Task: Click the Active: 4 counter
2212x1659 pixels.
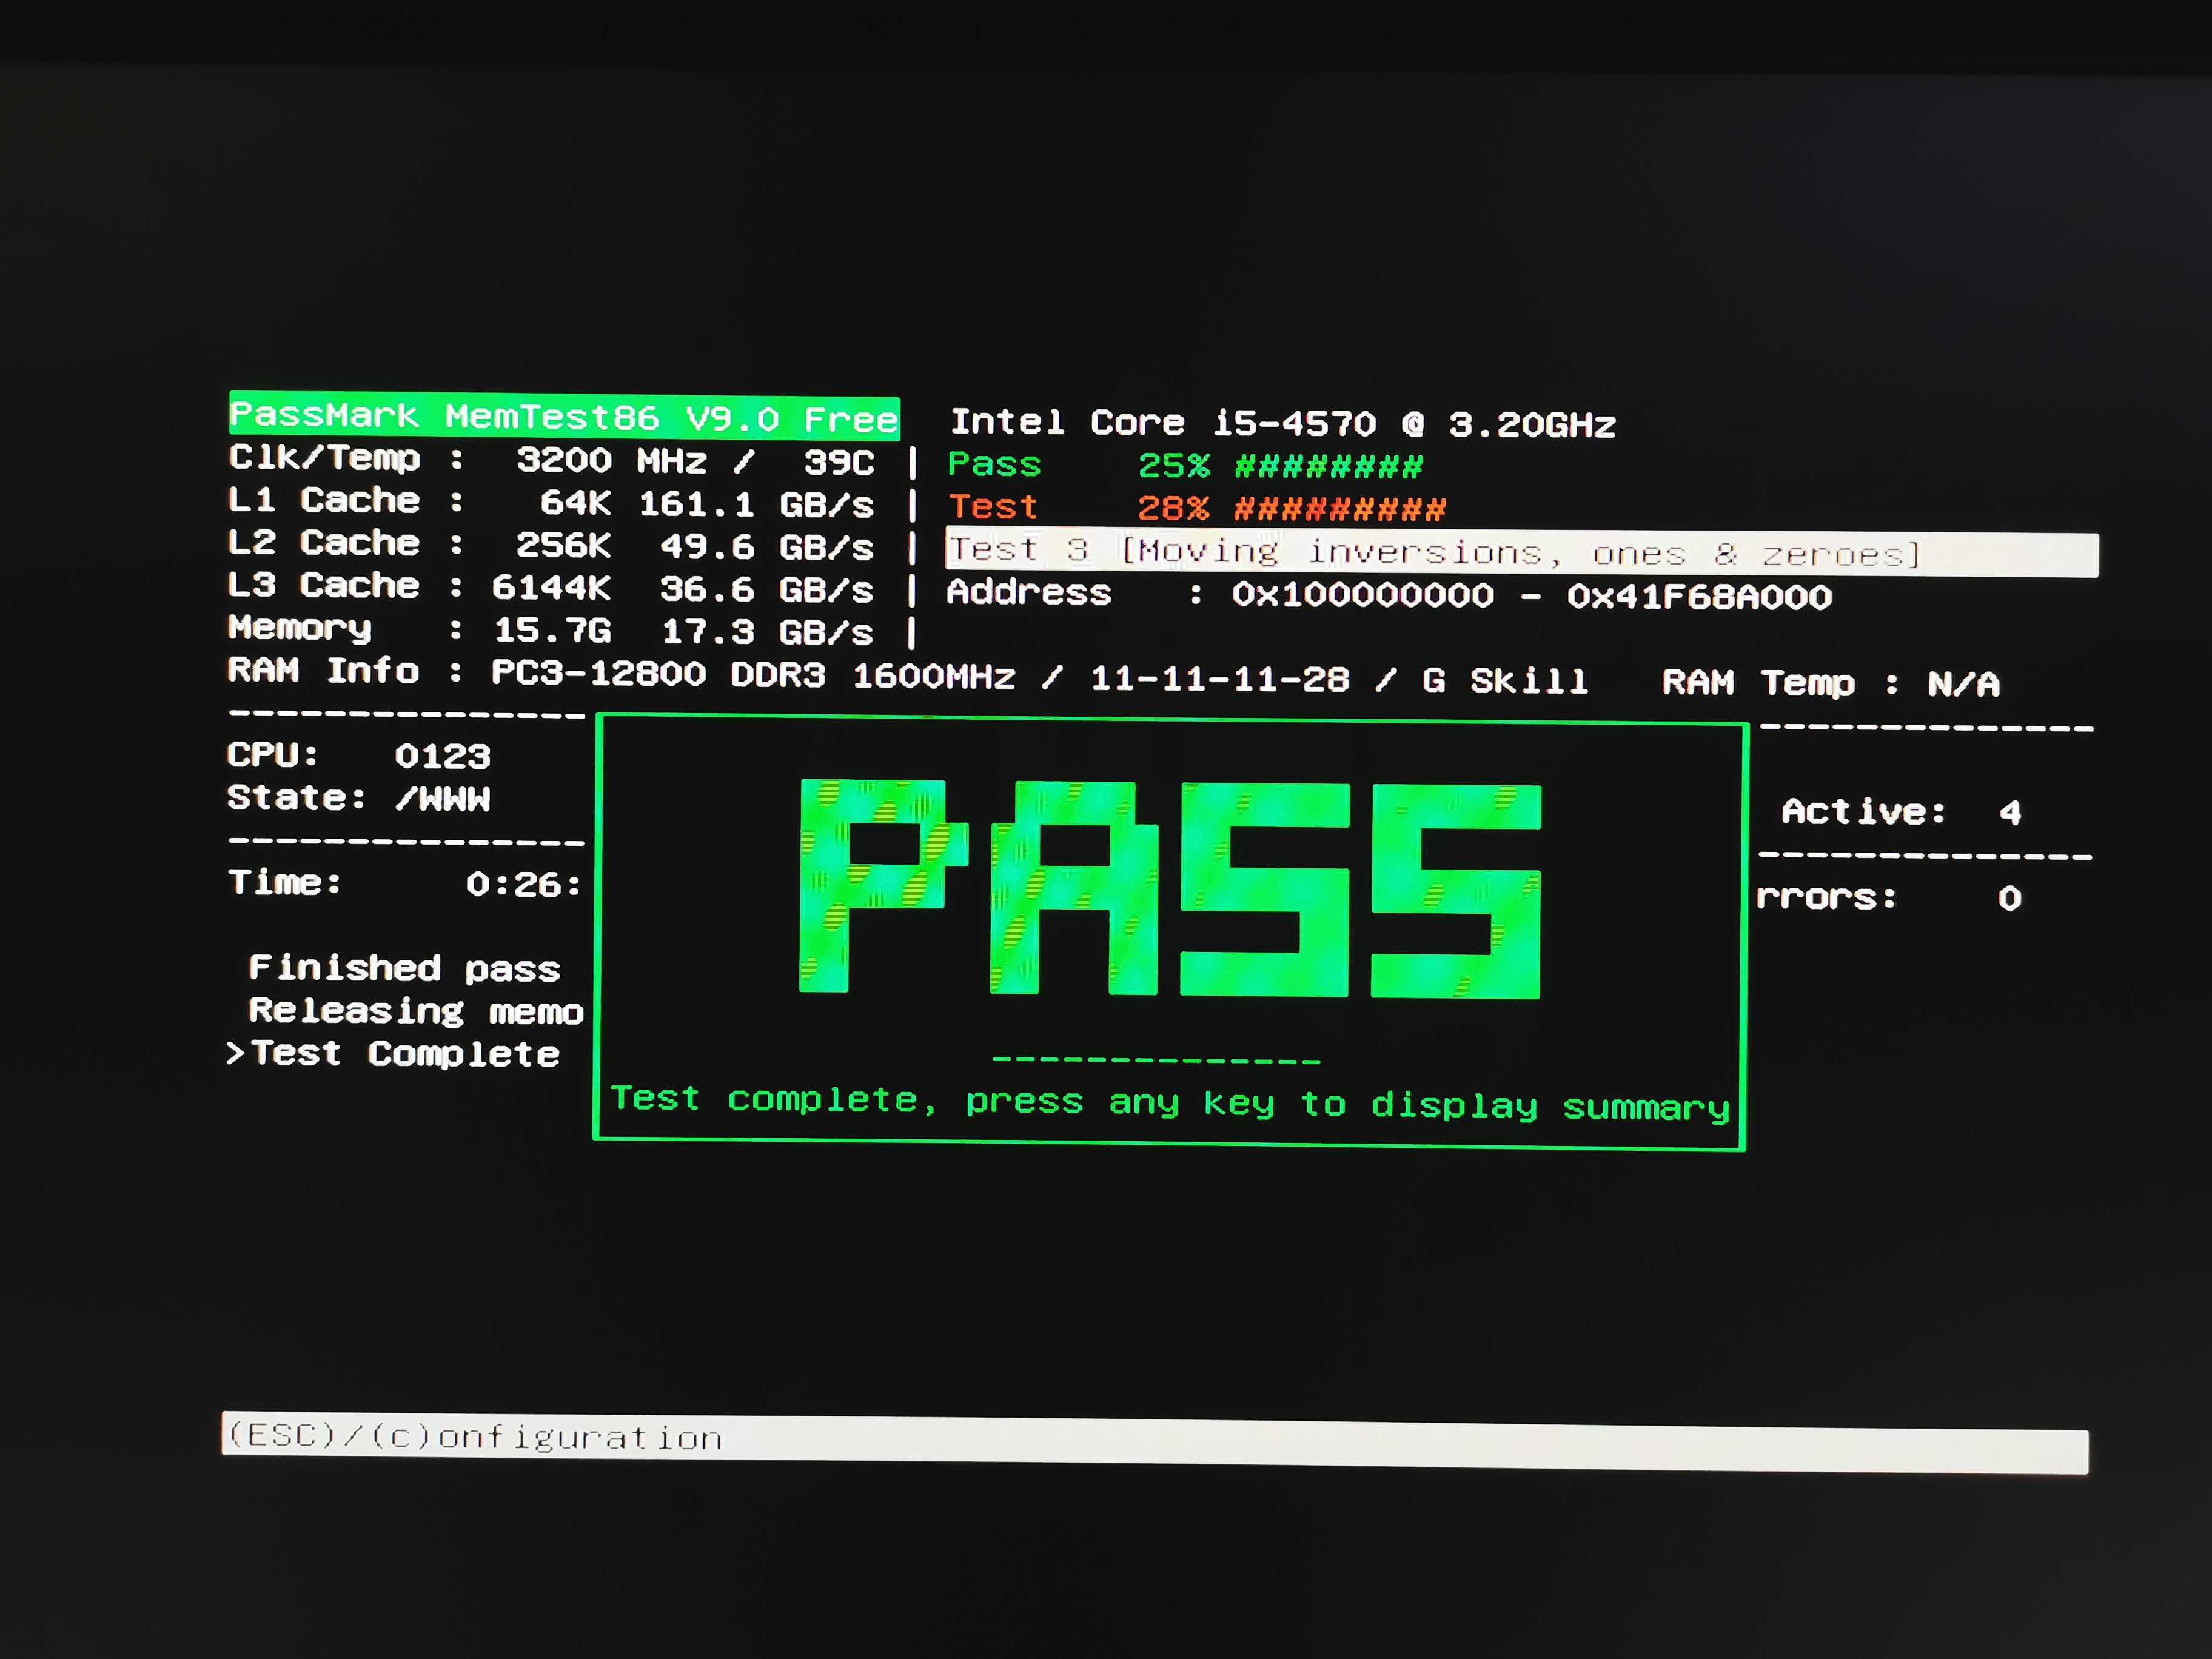Action: pyautogui.click(x=1901, y=811)
